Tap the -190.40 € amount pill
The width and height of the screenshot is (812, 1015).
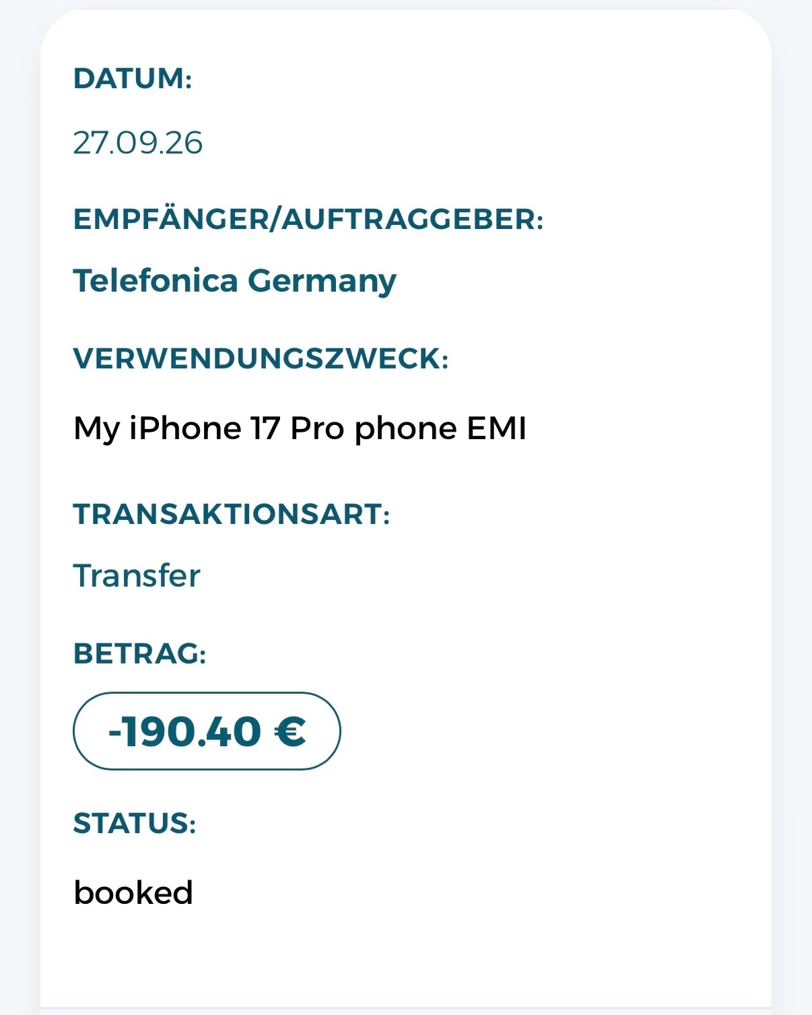tap(207, 731)
